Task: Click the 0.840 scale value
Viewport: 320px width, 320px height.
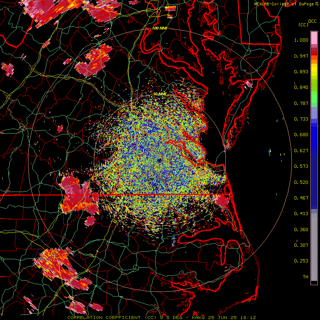Action: [x=301, y=87]
